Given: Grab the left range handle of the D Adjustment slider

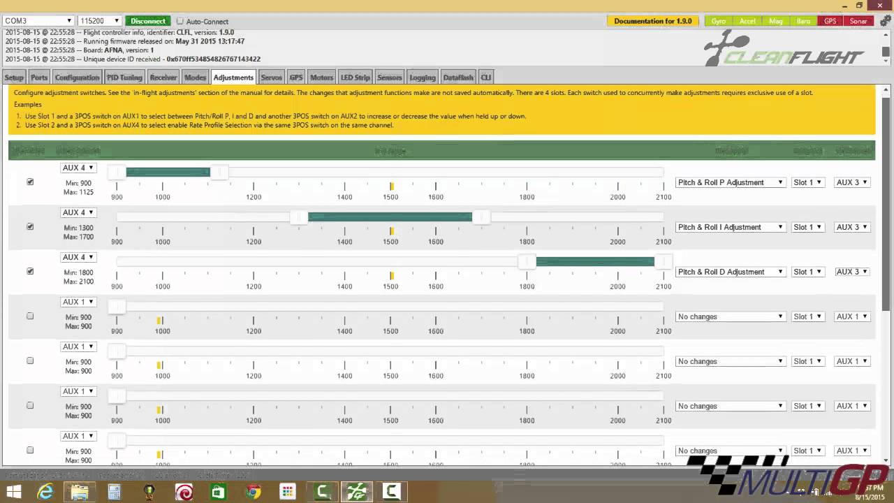Looking at the screenshot, I should (527, 261).
